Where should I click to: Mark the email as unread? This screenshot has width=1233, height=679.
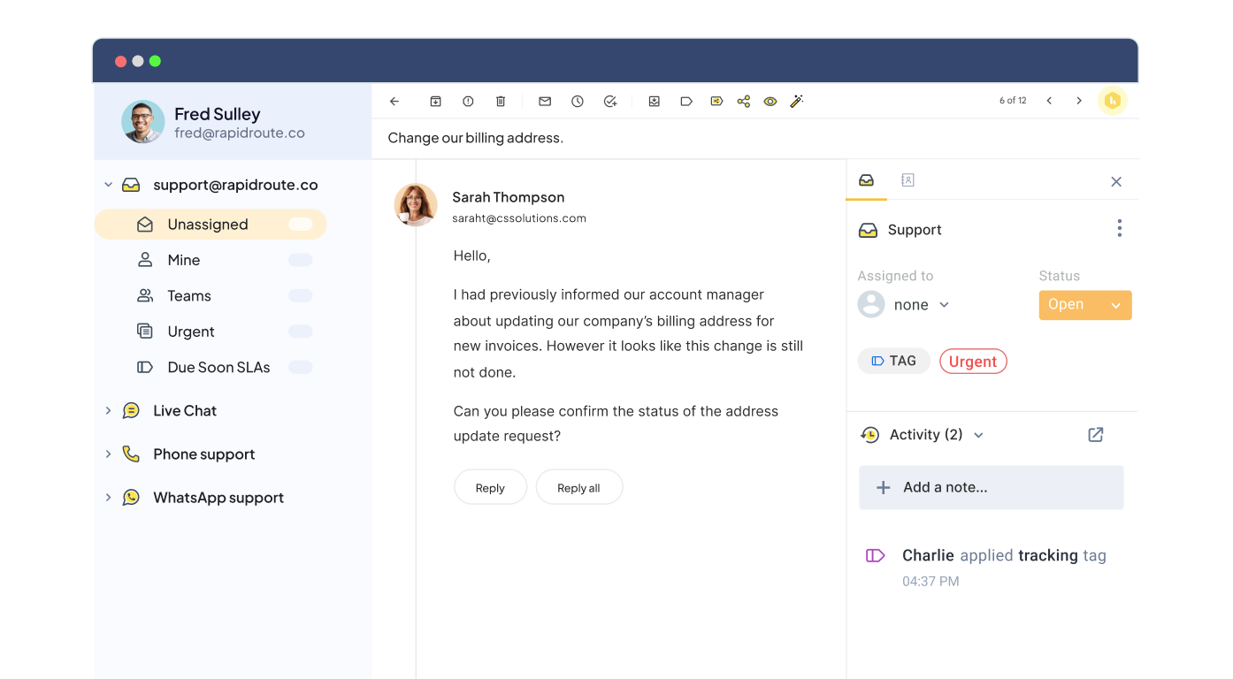pos(544,101)
